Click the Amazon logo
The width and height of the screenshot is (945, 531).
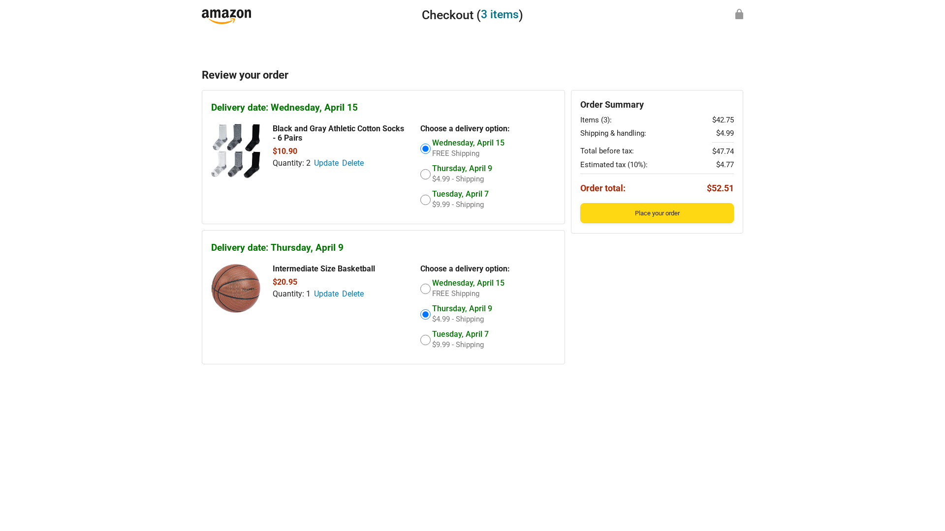point(226,16)
